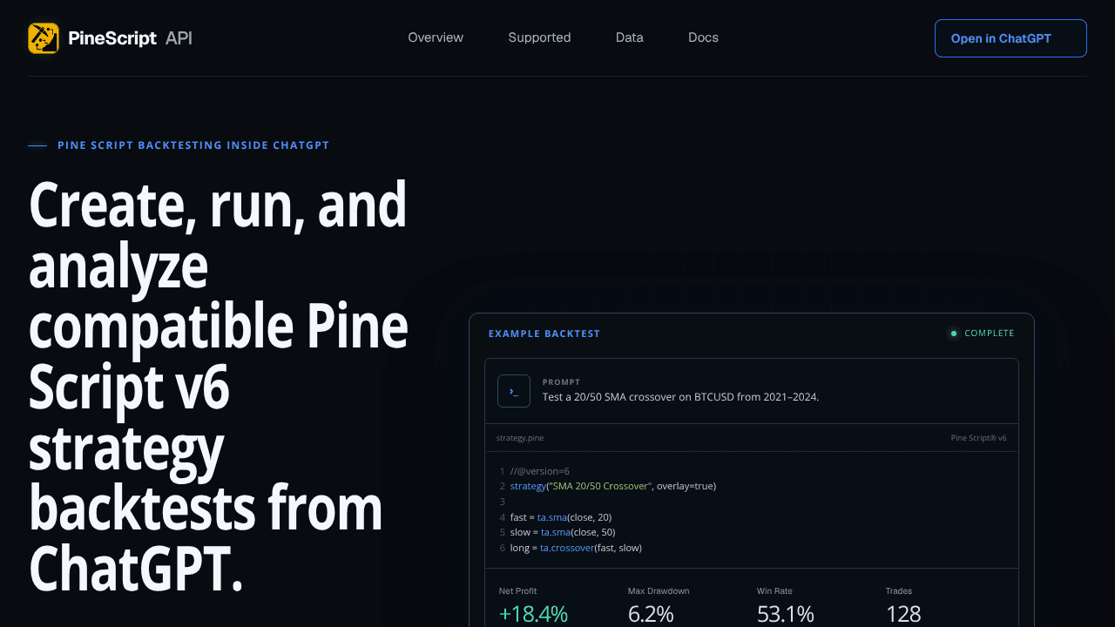The height and width of the screenshot is (627, 1115).
Task: Click the terminal prompt icon
Action: point(514,391)
